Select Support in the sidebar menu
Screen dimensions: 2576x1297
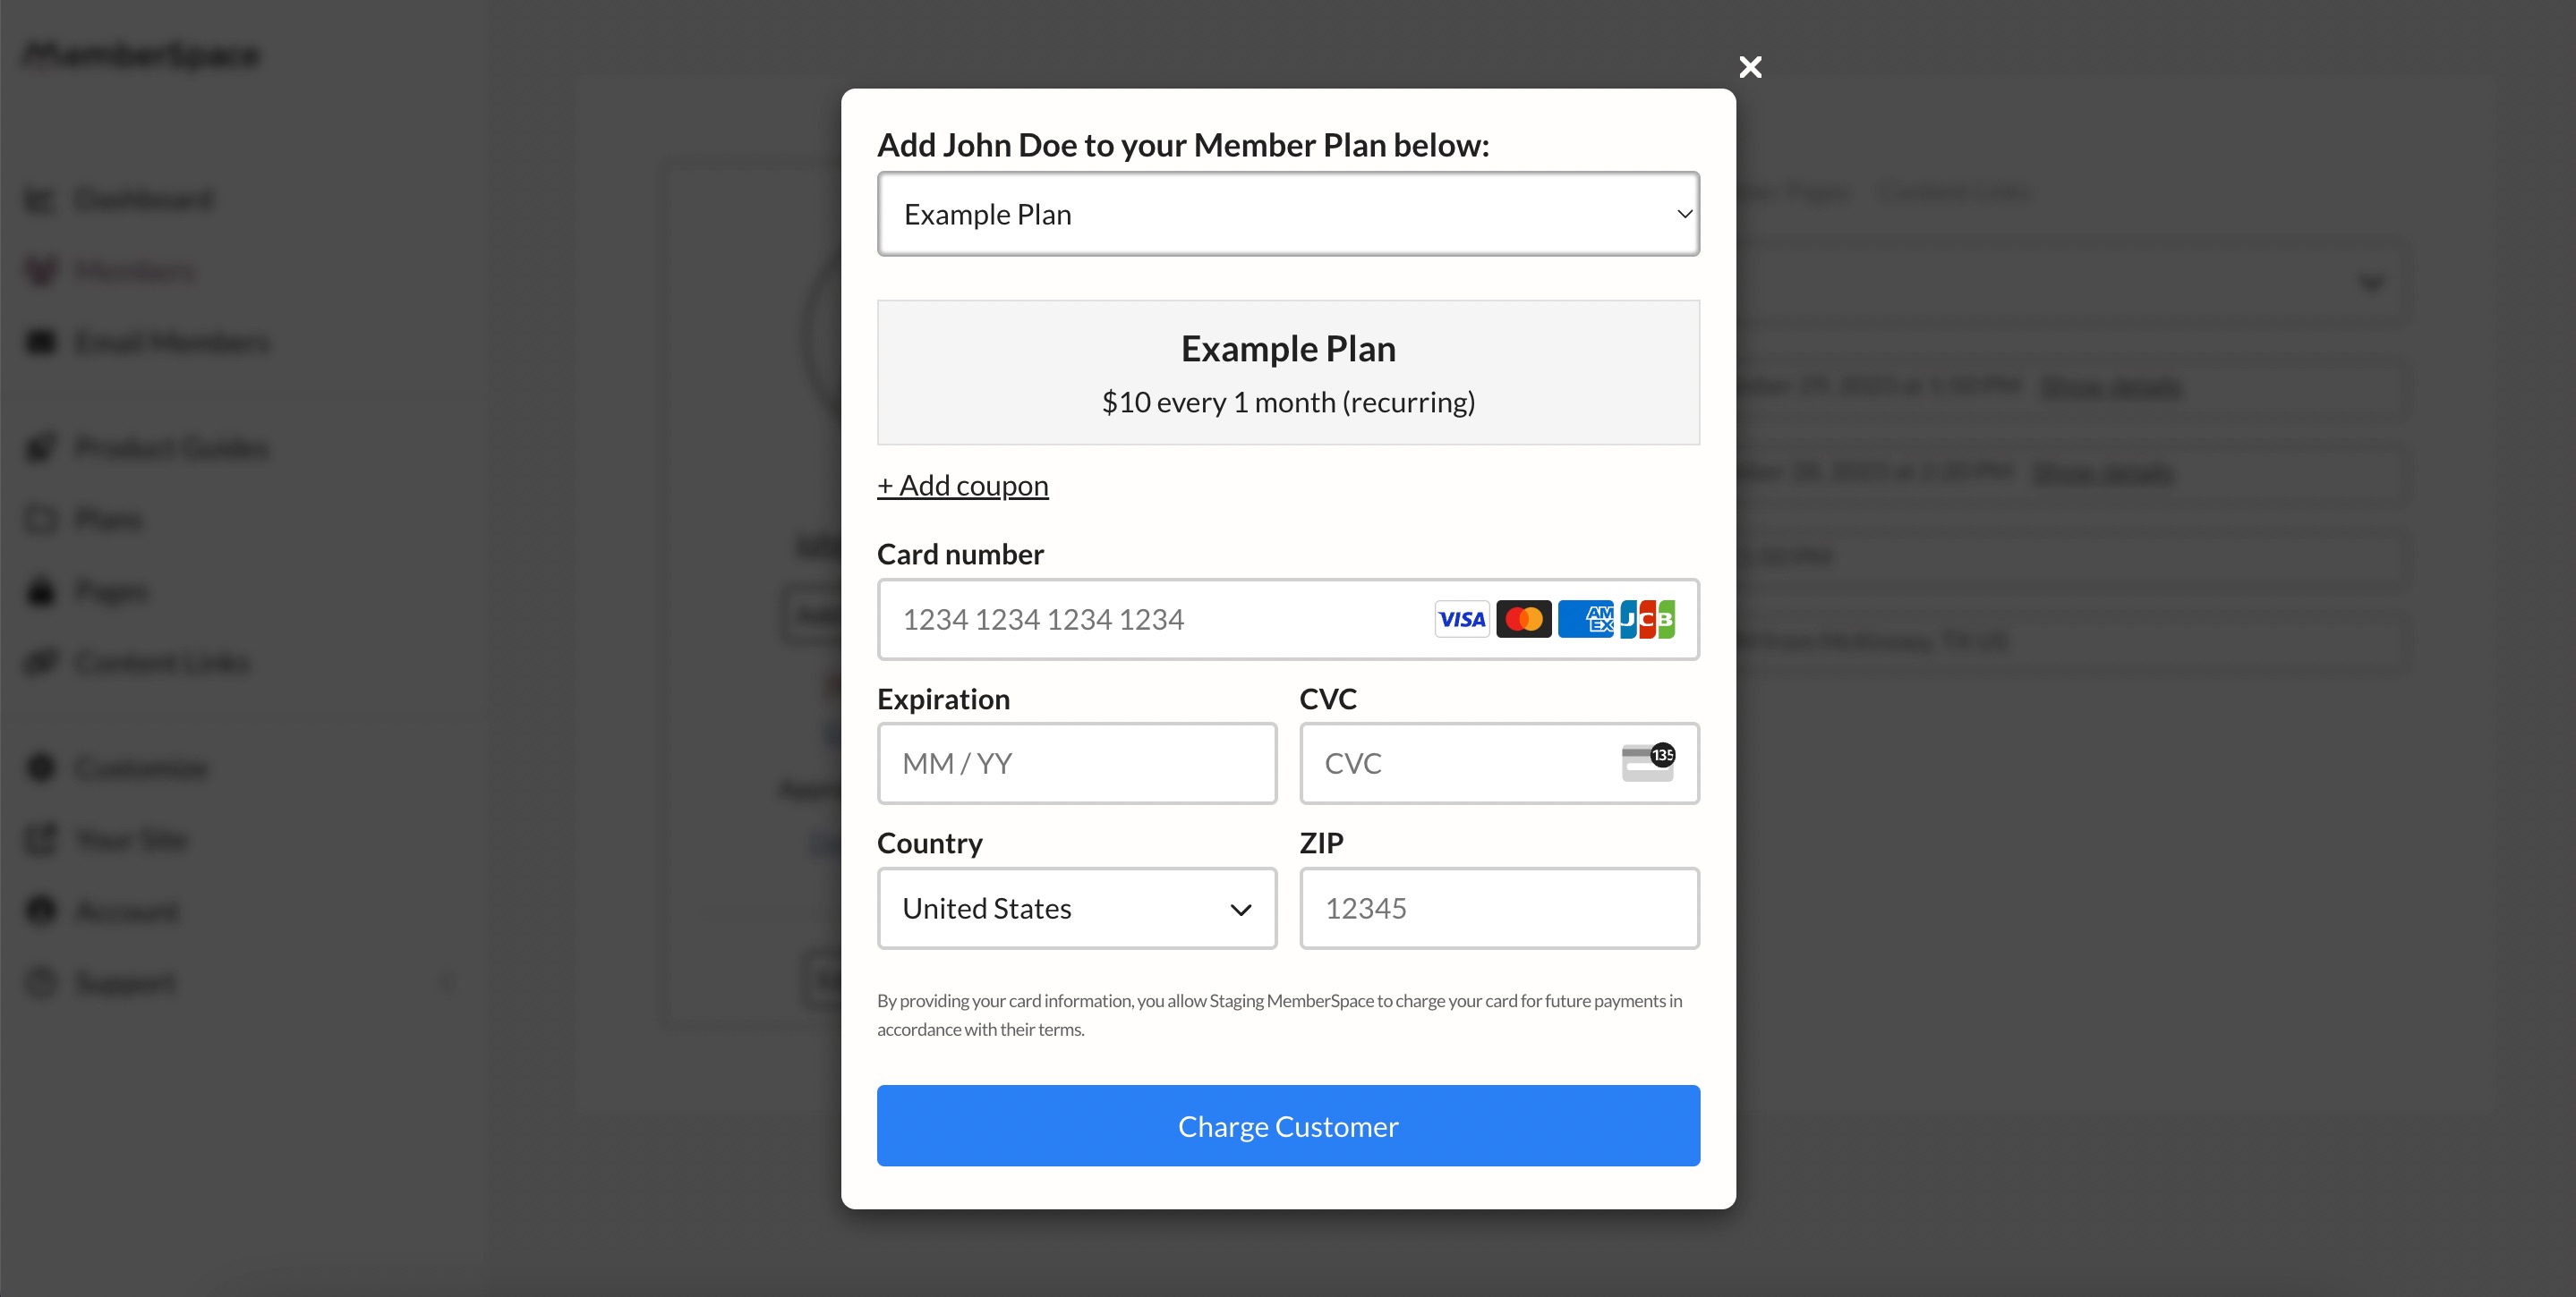point(124,982)
